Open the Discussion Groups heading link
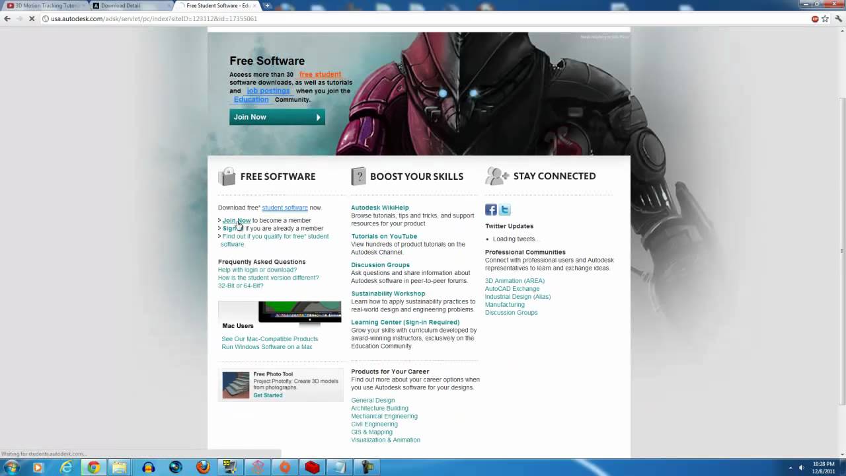 click(380, 265)
